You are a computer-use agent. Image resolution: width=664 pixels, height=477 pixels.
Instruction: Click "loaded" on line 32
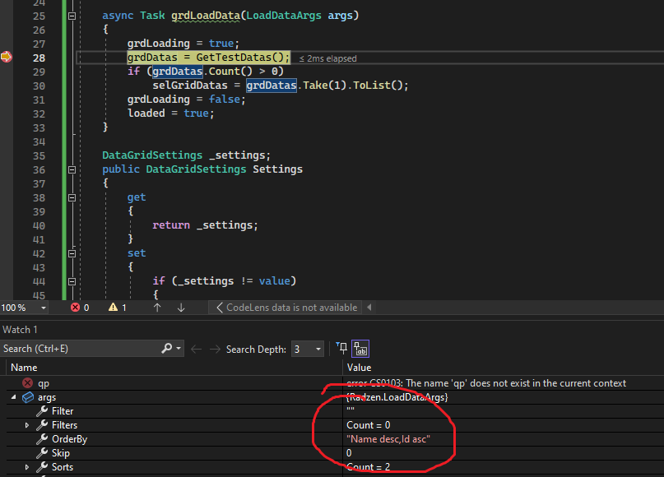pyautogui.click(x=146, y=113)
